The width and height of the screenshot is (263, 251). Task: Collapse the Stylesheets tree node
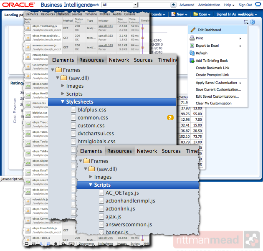(x=63, y=101)
